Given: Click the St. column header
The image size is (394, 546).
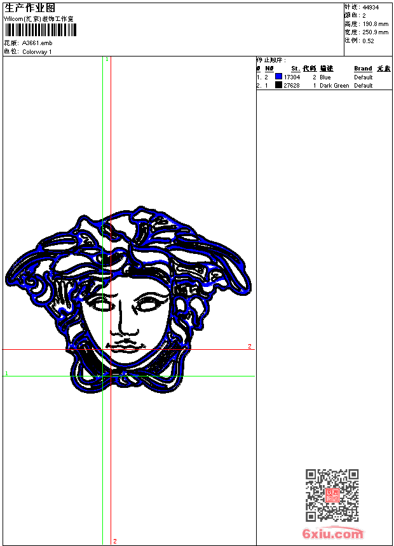Looking at the screenshot, I should coord(295,69).
